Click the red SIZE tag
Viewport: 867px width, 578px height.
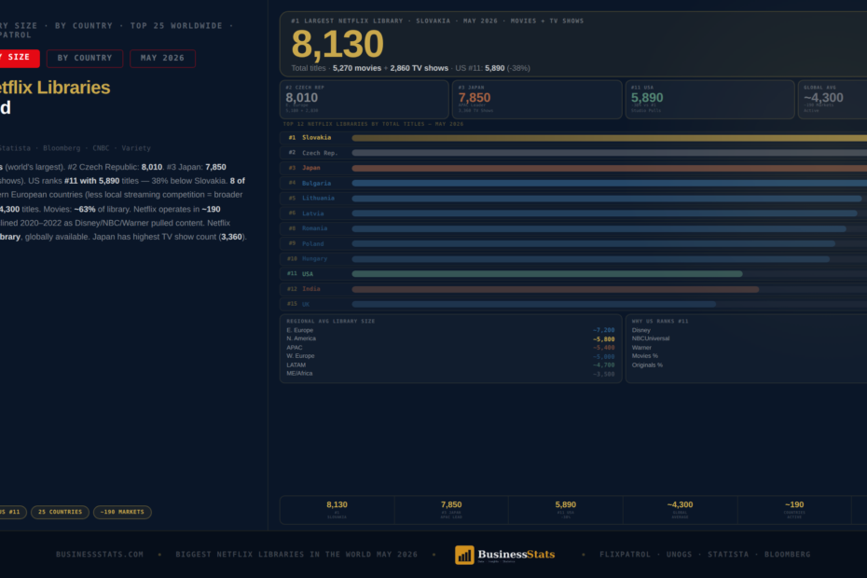click(x=19, y=58)
